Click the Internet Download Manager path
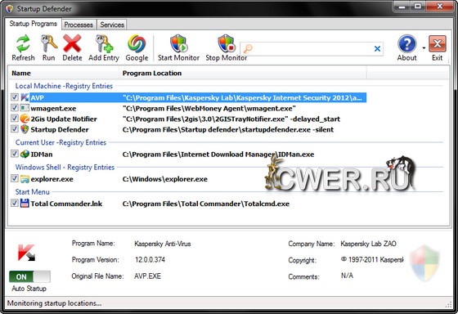Screen dimensions: 458x314 [x=218, y=155]
